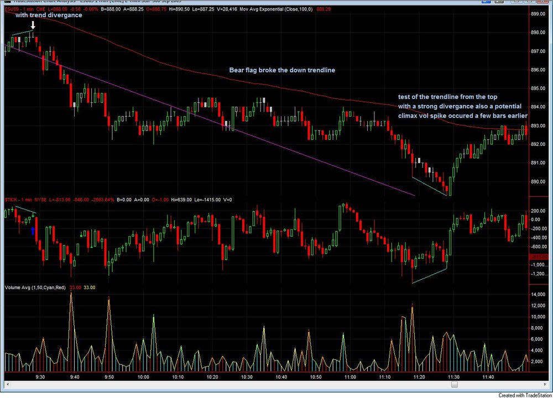The width and height of the screenshot is (553, 398).
Task: Click the '$TICK - 1 min' symbol label
Action: click(x=18, y=200)
